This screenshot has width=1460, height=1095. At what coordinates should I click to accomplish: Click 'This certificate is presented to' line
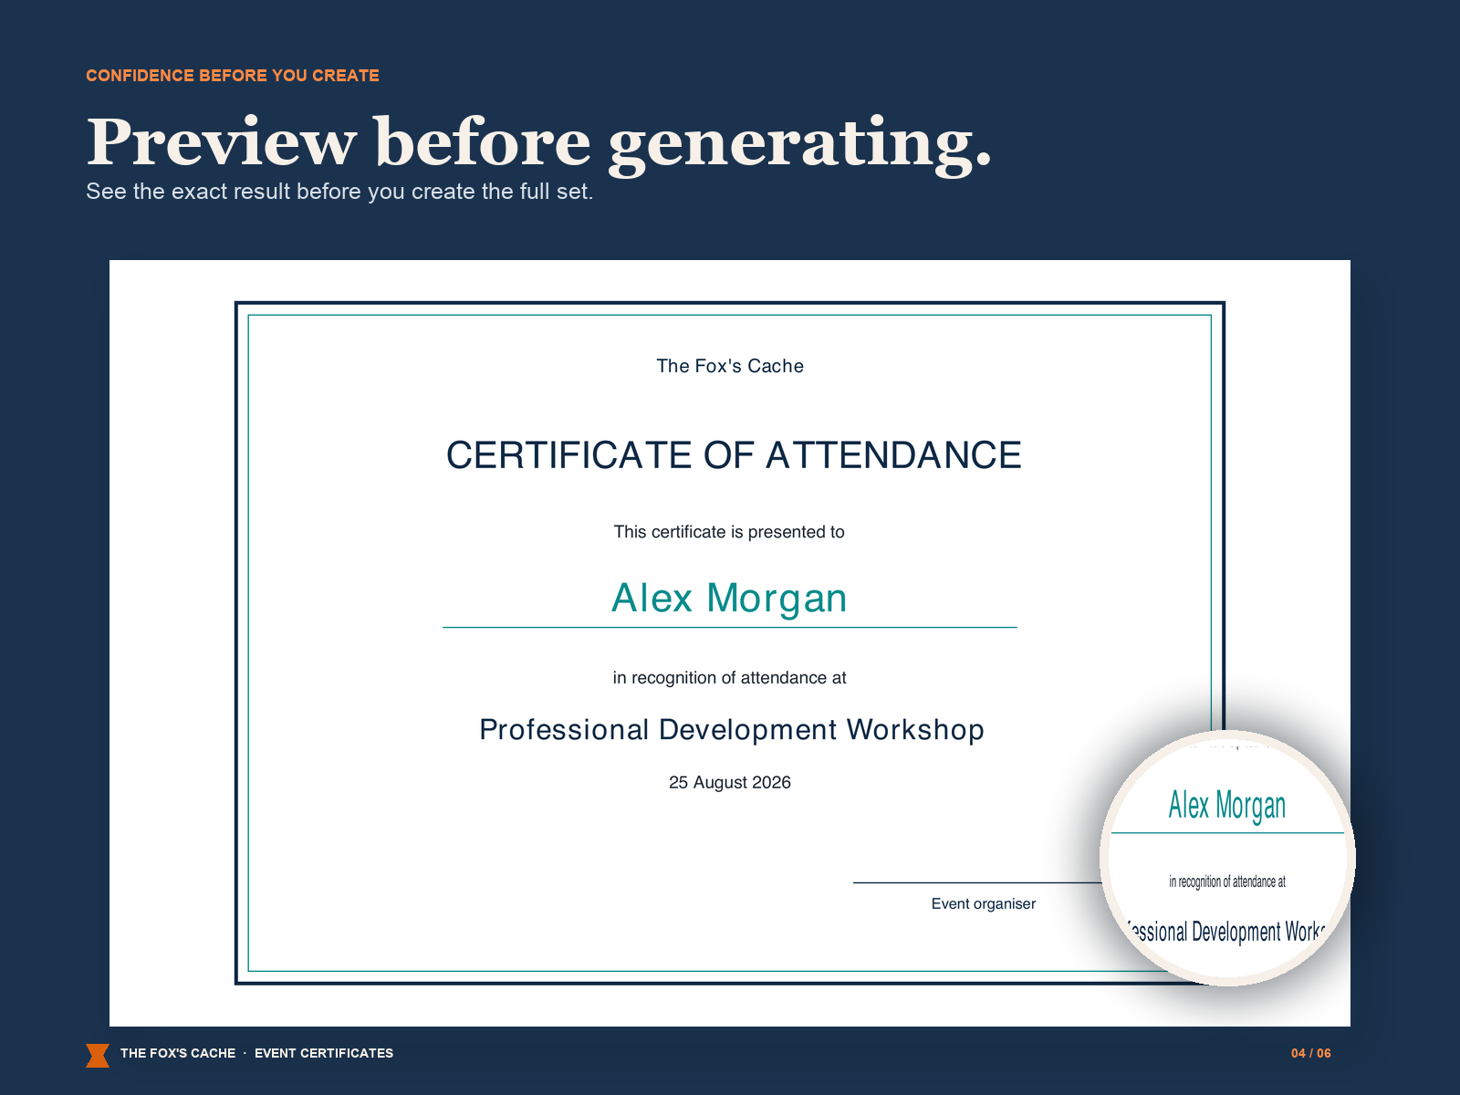pyautogui.click(x=729, y=532)
